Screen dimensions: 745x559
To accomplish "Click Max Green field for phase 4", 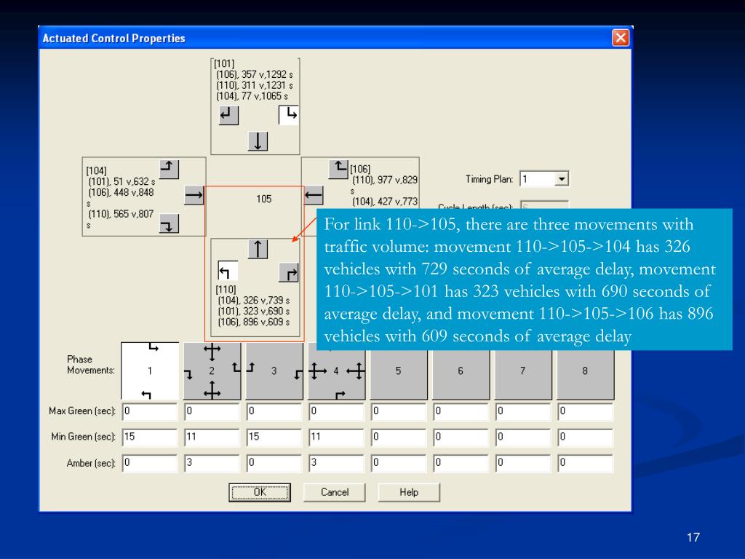I will [336, 412].
